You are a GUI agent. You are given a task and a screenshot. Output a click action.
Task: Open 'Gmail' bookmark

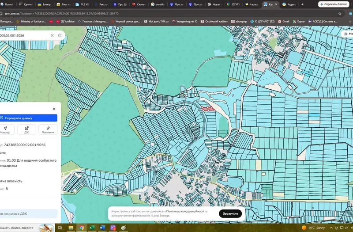tap(283, 21)
